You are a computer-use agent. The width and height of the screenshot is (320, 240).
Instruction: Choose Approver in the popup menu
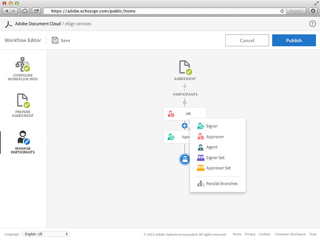pyautogui.click(x=215, y=136)
